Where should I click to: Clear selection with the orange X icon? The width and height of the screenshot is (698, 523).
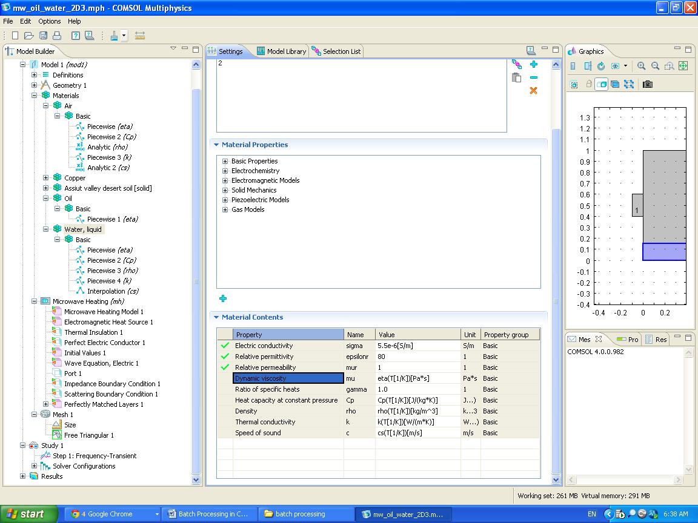[533, 91]
